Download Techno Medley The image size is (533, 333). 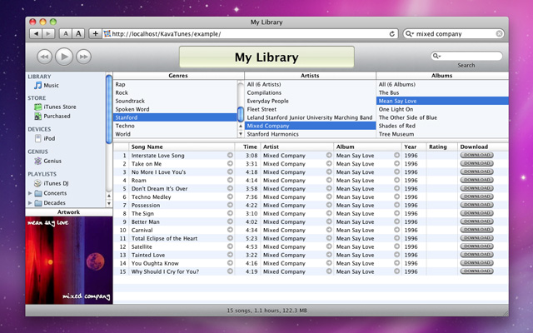point(476,196)
